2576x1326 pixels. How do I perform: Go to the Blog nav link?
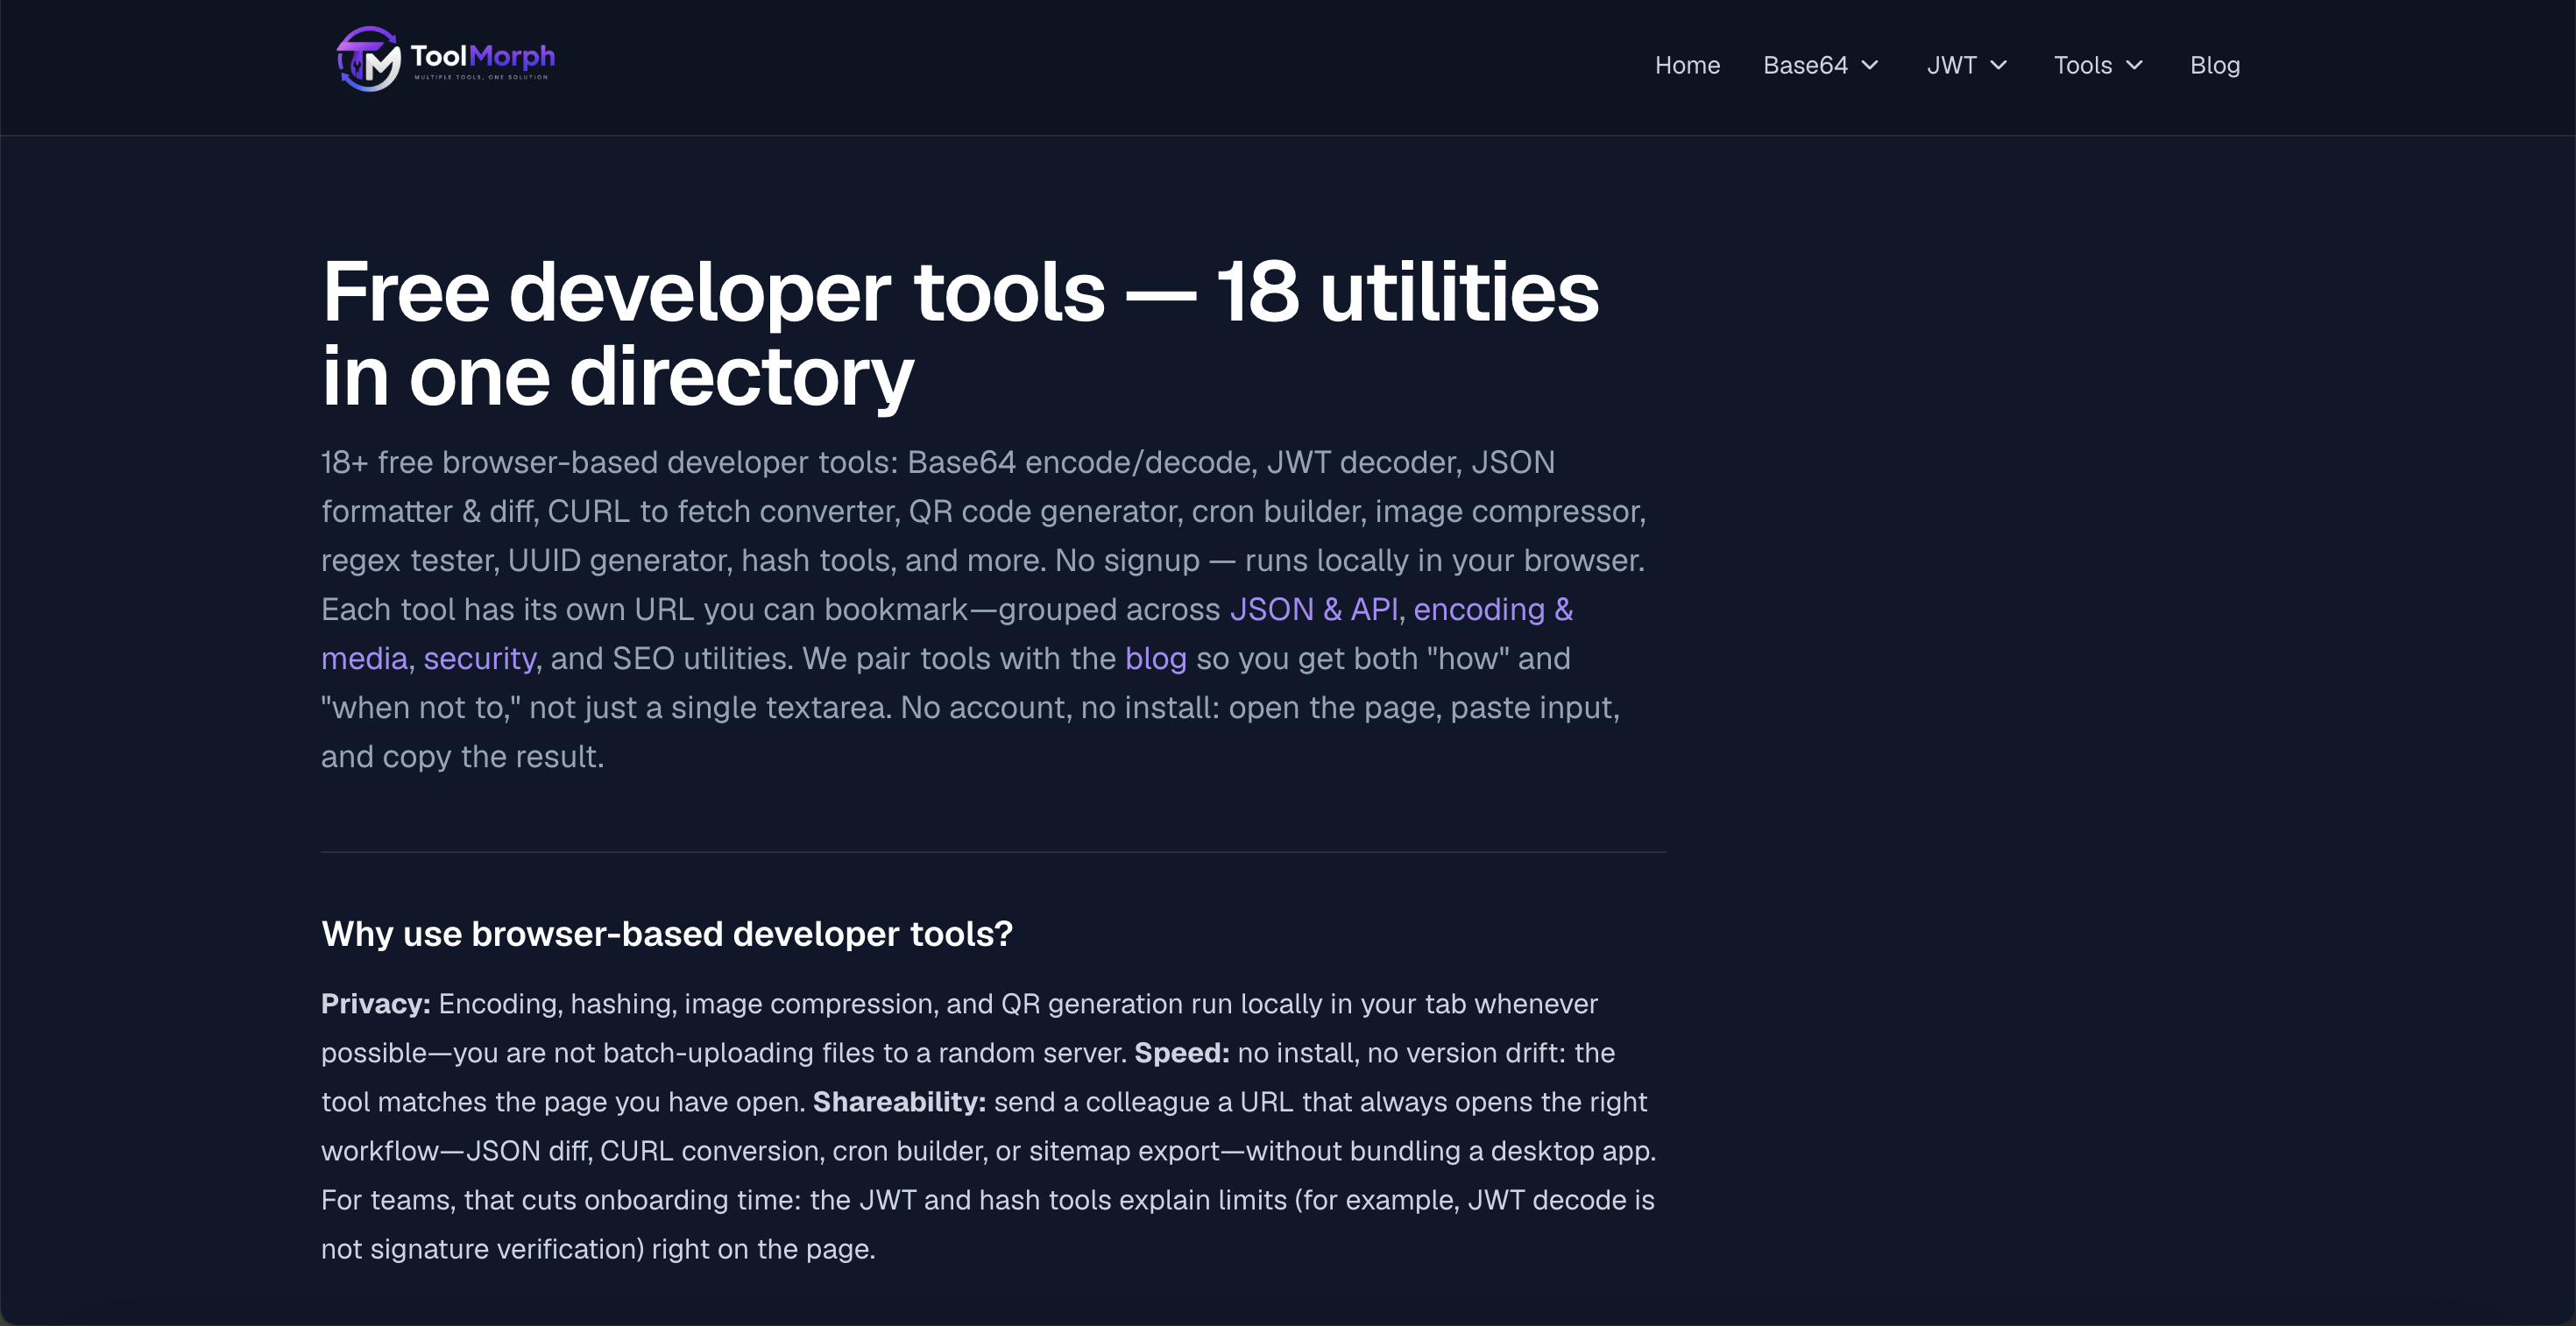click(2215, 65)
